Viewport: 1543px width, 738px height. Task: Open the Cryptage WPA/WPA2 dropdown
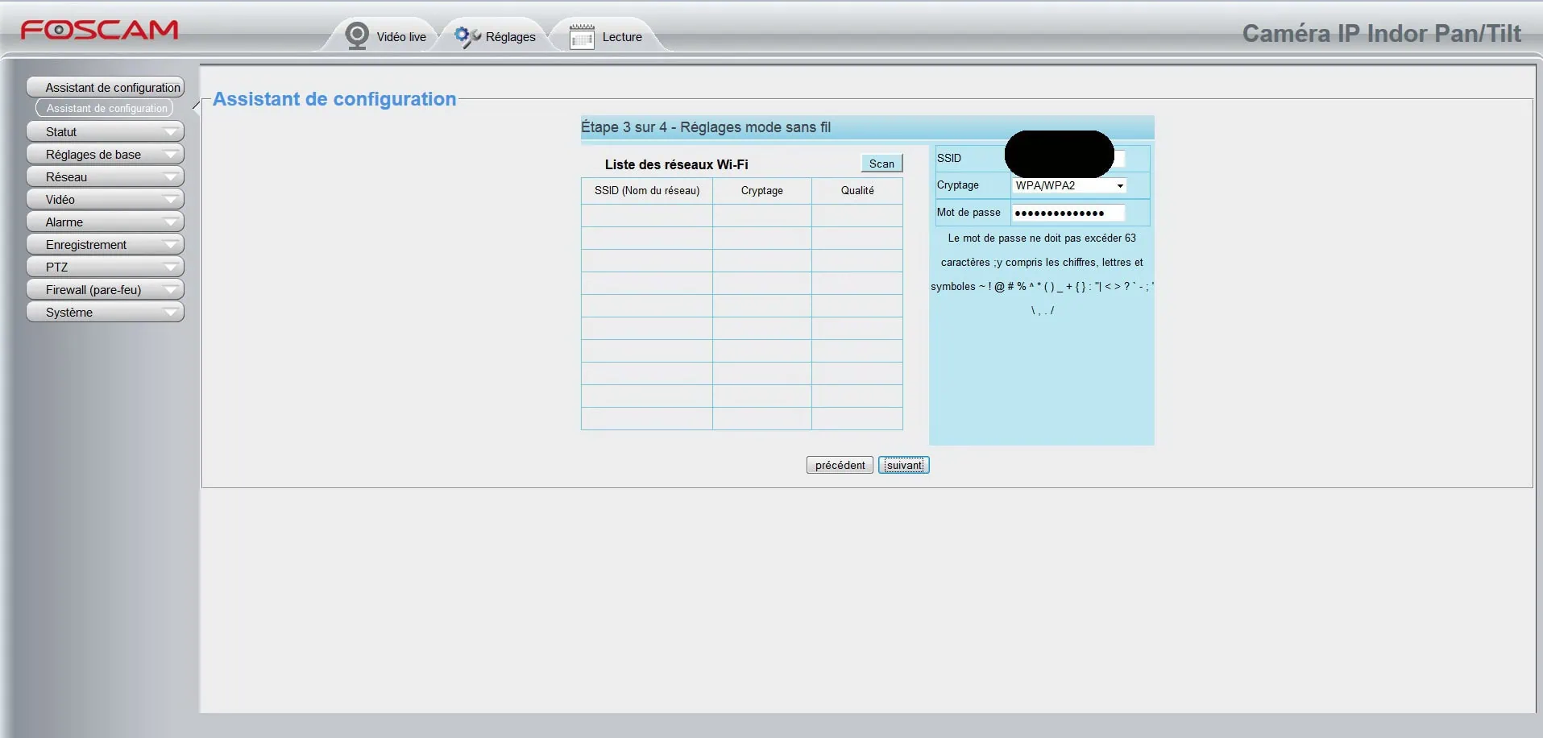tap(1068, 185)
